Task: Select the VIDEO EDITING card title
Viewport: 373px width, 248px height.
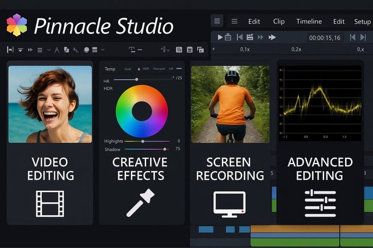Action: 51,169
